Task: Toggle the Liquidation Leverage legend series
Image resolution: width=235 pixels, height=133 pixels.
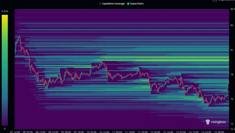Action: pyautogui.click(x=112, y=3)
